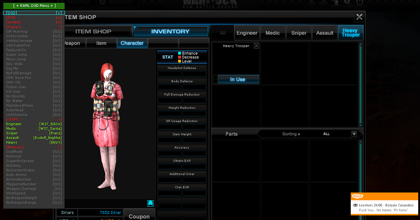
Task: Toggle the NoWeaponRange option
Action: [34, 202]
